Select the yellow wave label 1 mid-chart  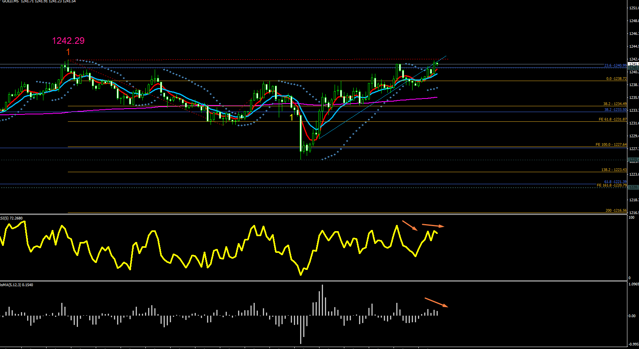pyautogui.click(x=292, y=117)
